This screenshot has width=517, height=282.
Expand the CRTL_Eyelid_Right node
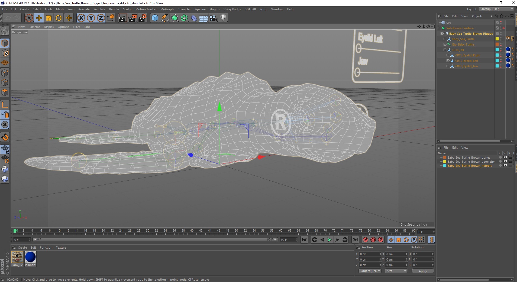pos(448,55)
